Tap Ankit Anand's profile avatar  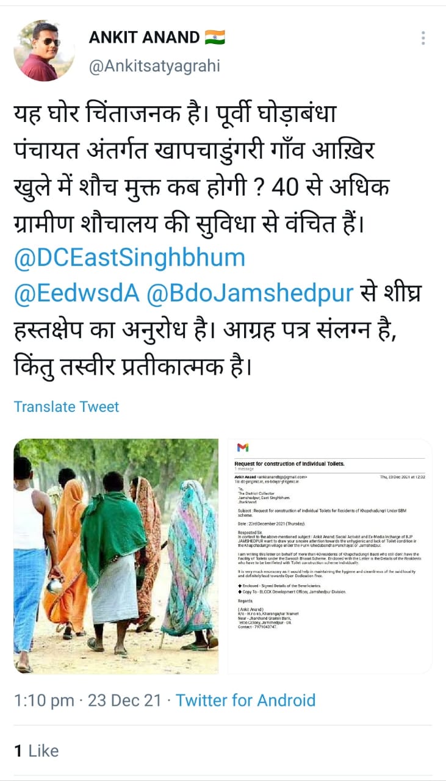[44, 50]
